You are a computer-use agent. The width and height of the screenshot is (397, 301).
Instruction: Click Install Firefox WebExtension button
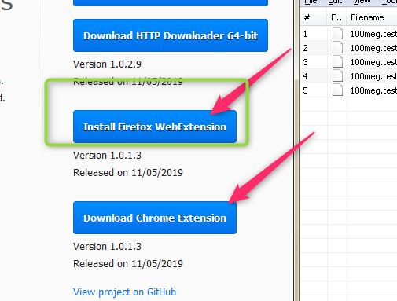(x=155, y=127)
